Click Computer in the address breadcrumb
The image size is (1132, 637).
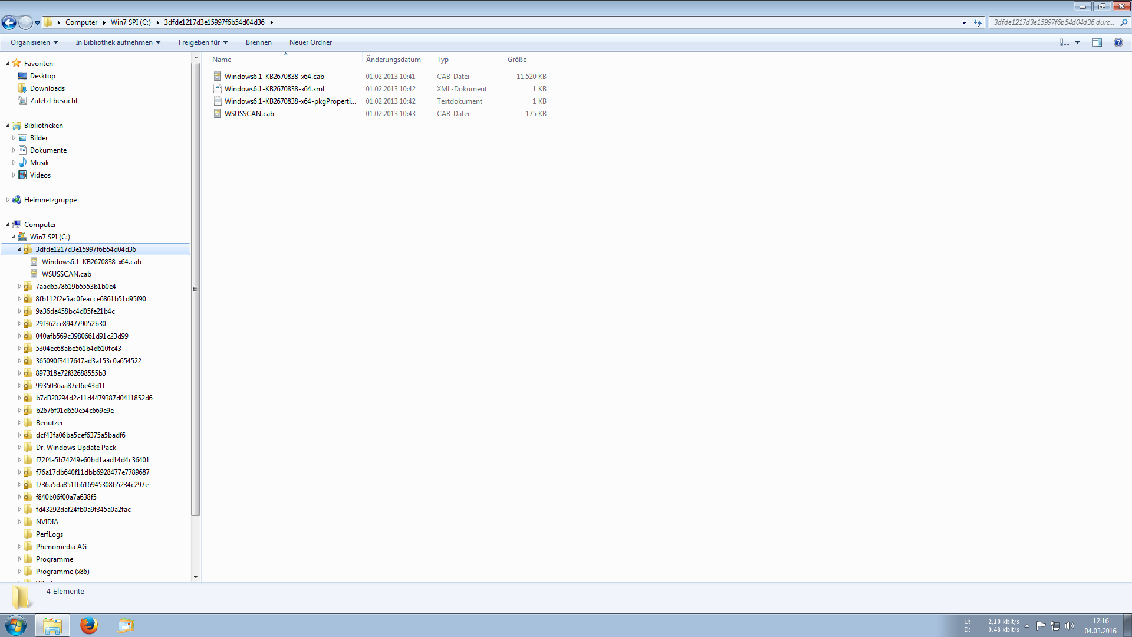81,22
